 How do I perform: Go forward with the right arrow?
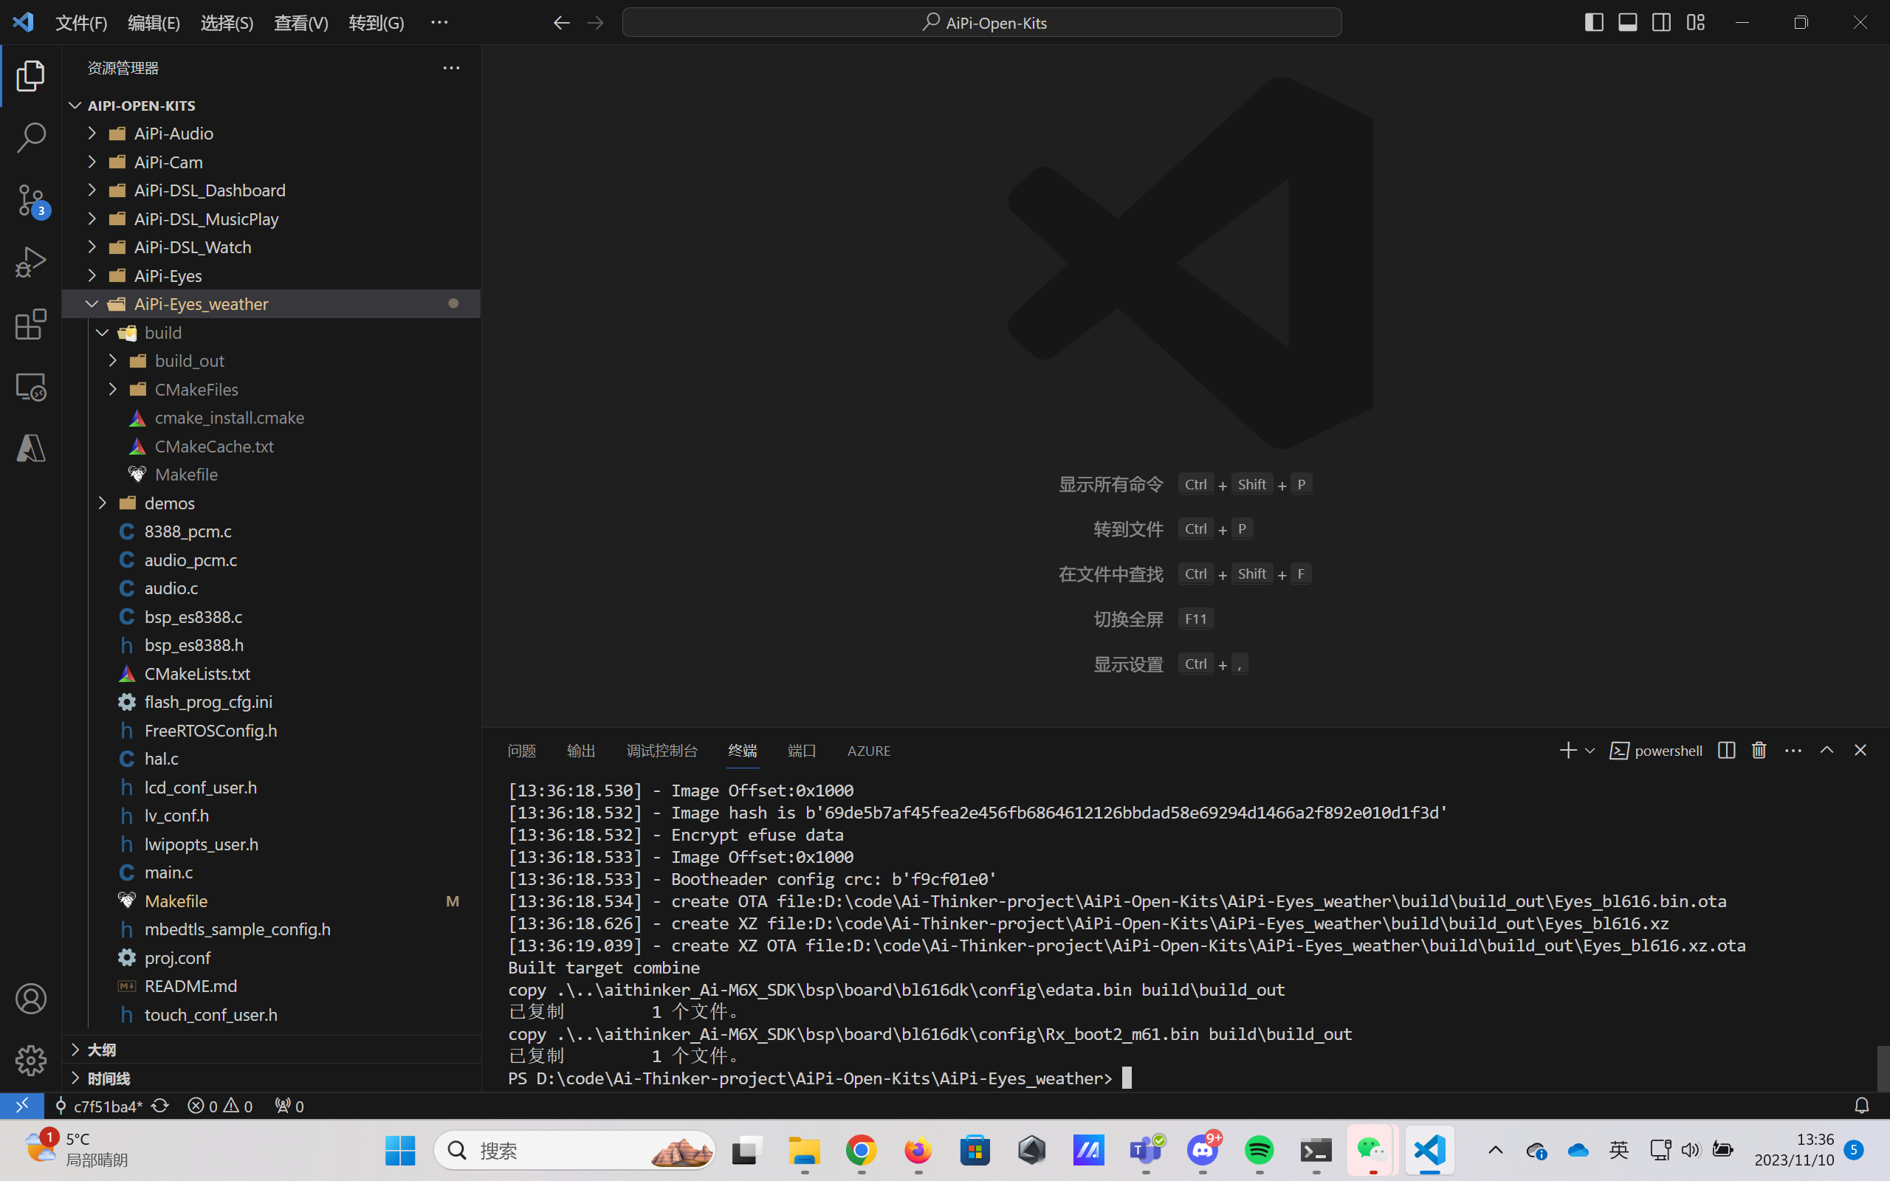(x=595, y=23)
